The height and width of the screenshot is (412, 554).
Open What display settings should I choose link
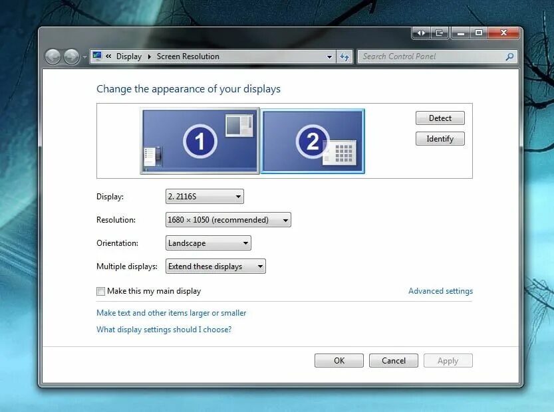pos(164,330)
